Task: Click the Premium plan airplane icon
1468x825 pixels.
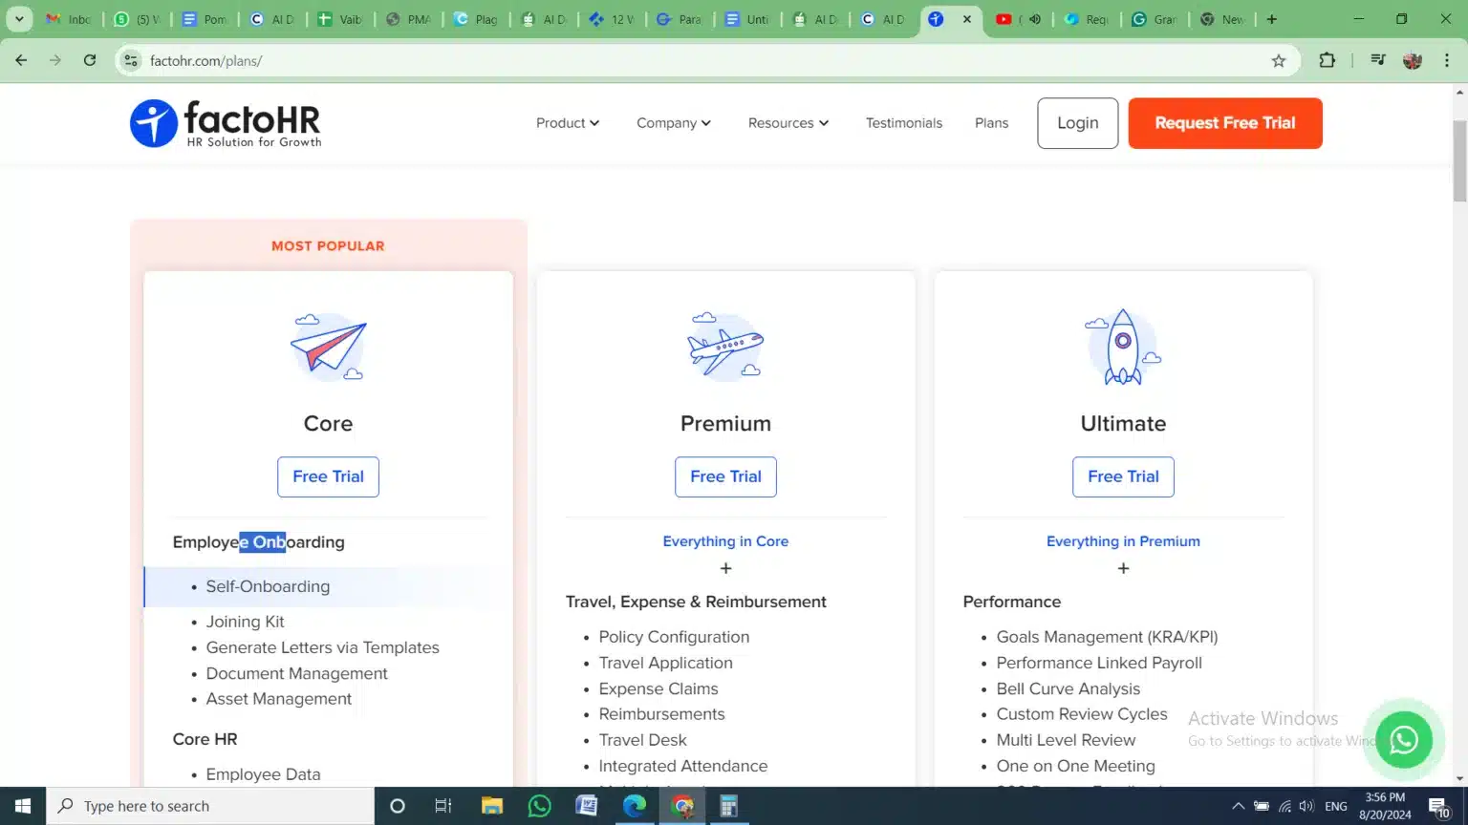Action: (725, 346)
